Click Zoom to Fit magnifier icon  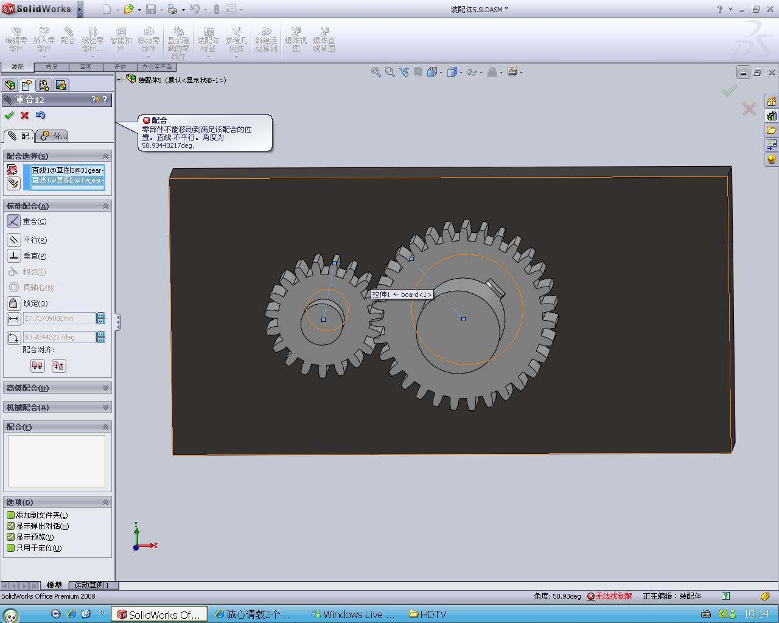point(376,72)
